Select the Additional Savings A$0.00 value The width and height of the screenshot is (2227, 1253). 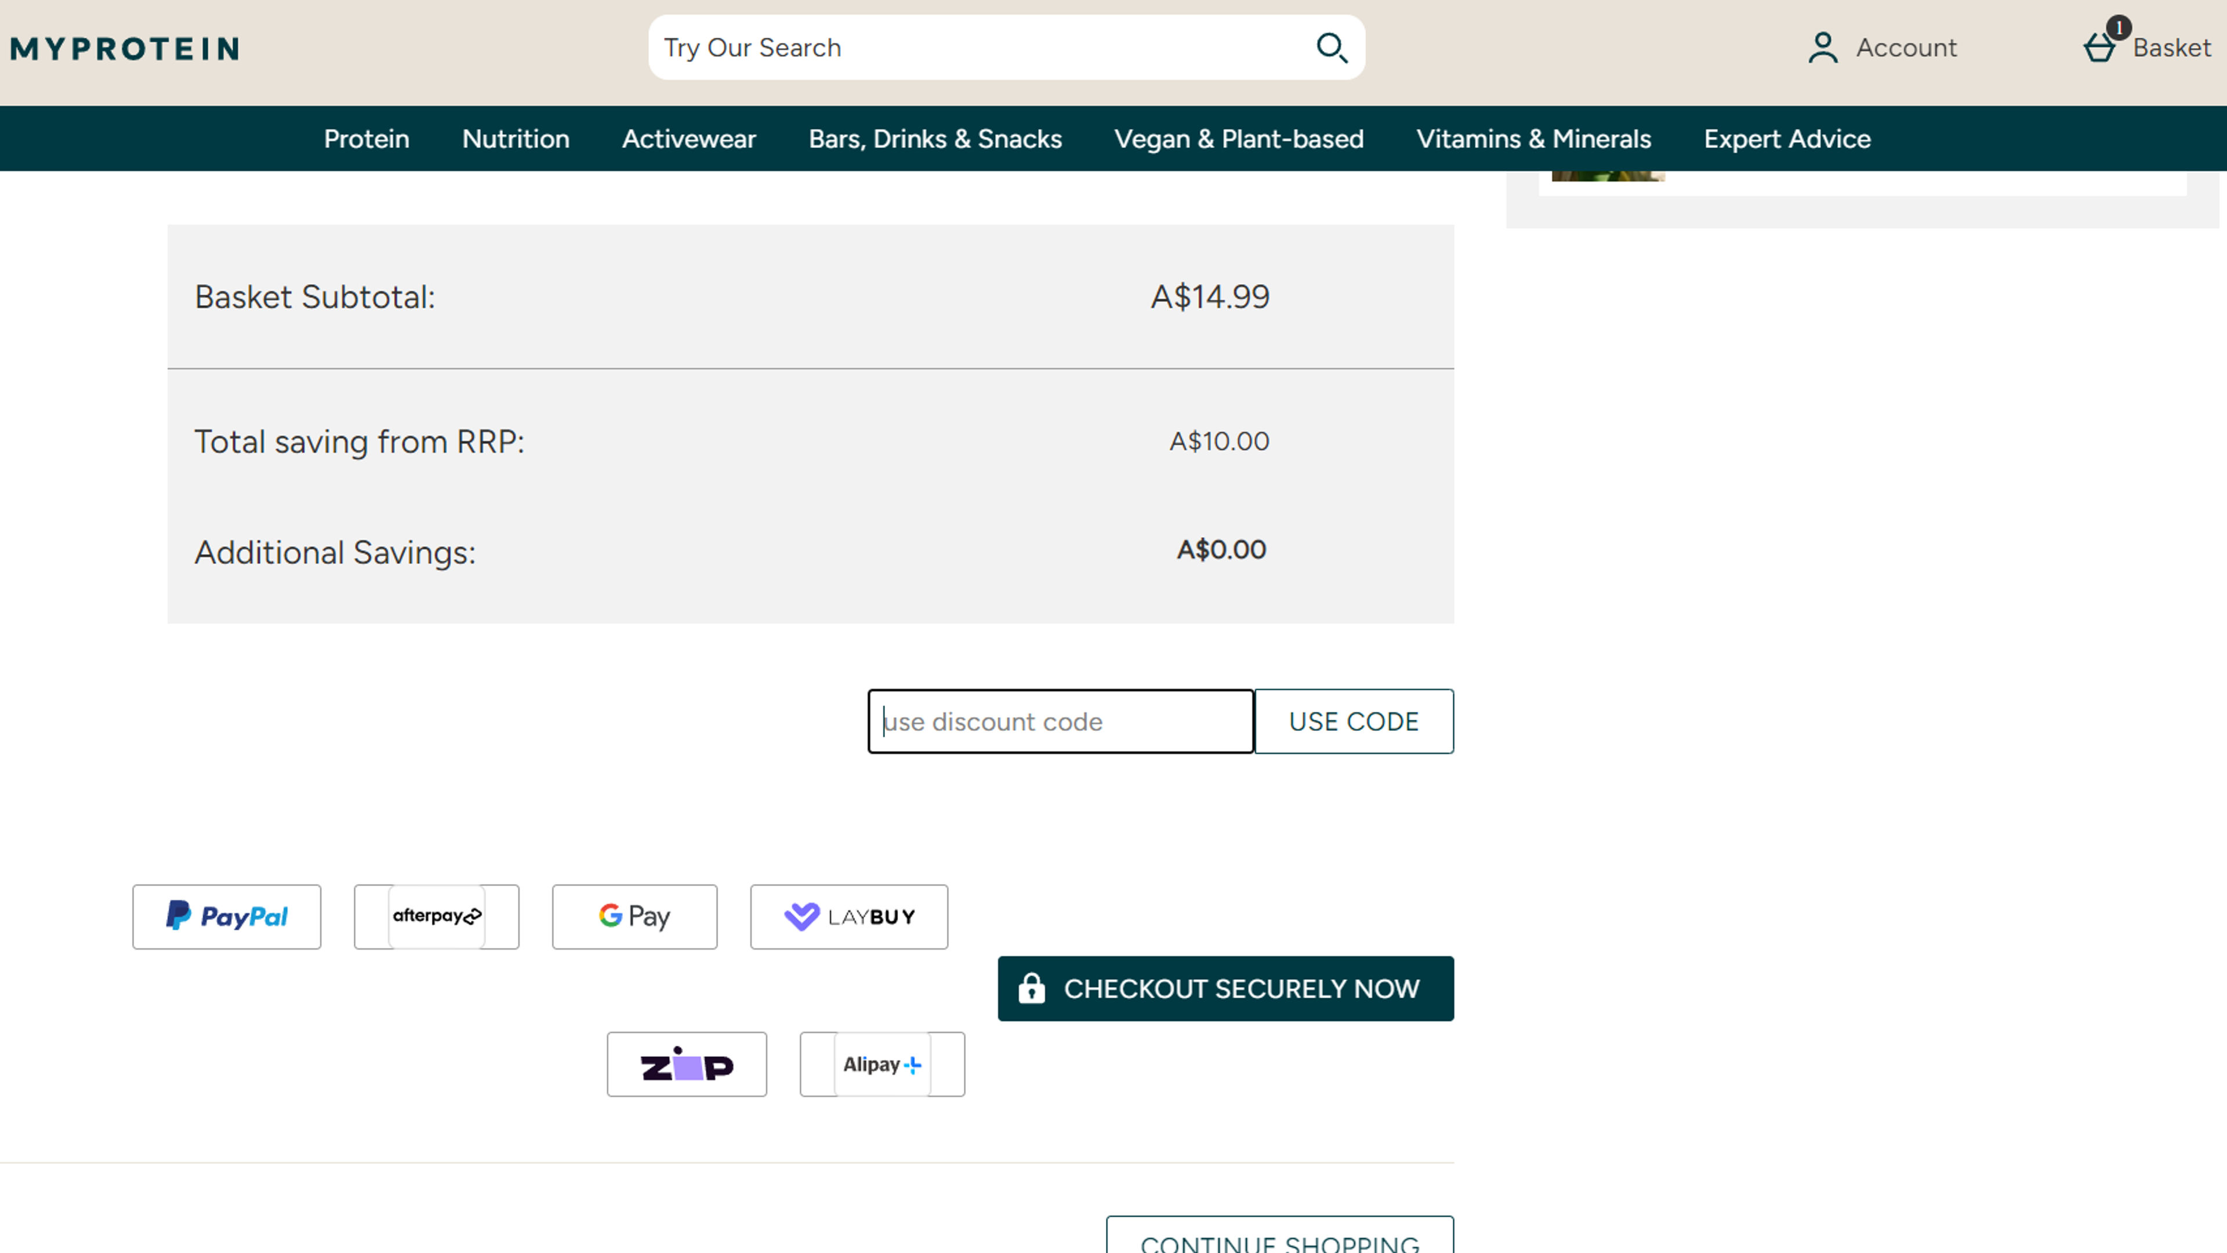1221,549
